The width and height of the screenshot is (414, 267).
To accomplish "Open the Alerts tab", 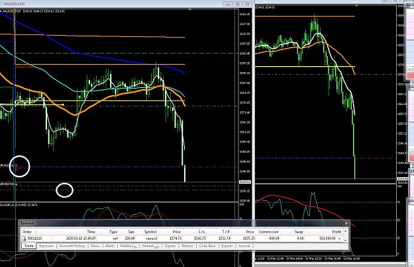I will tap(110, 246).
